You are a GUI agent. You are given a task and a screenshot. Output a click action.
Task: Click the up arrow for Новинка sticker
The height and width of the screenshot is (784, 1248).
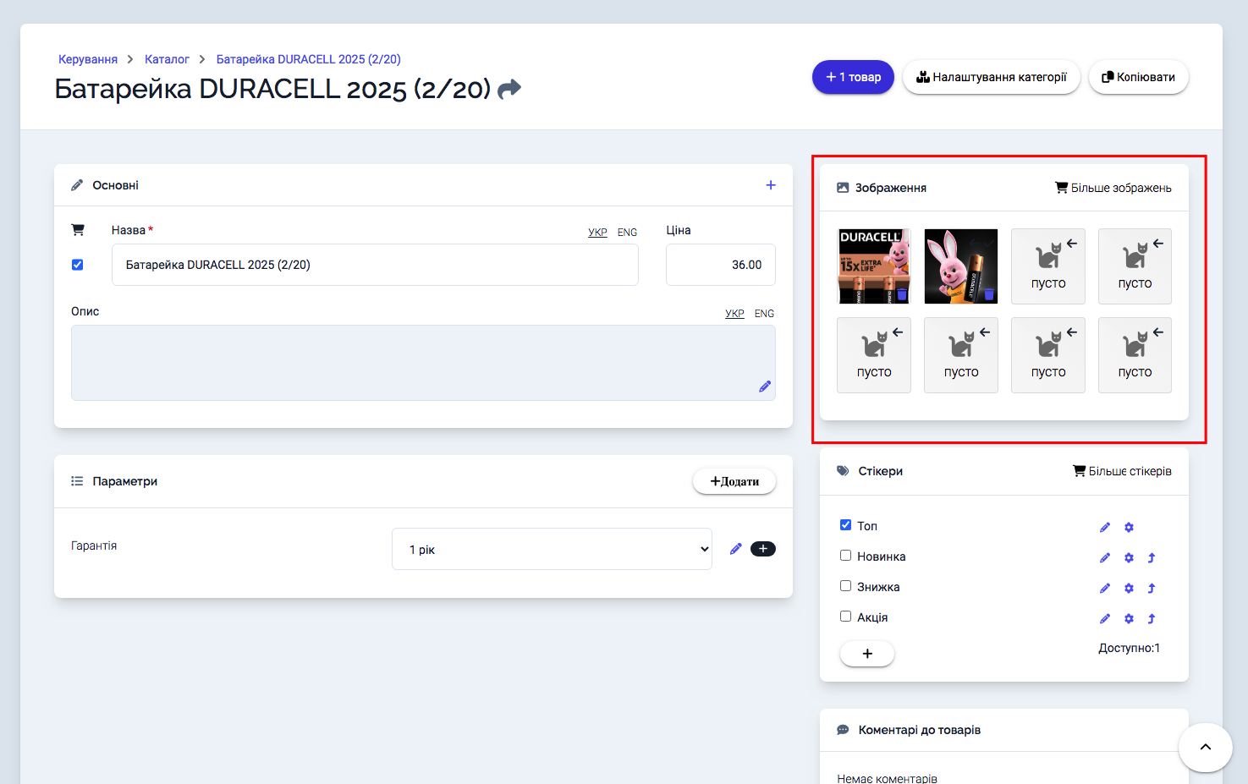point(1152,558)
